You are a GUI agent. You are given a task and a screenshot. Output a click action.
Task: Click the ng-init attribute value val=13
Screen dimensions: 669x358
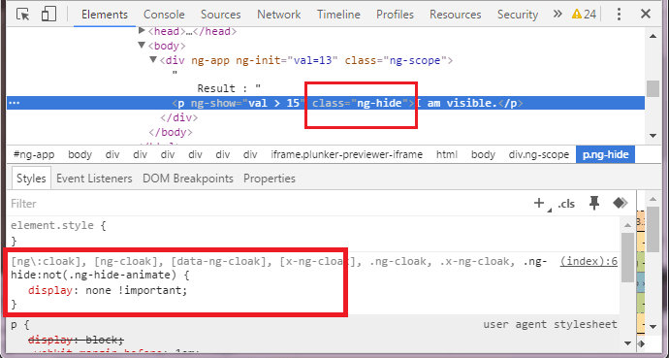tap(313, 60)
